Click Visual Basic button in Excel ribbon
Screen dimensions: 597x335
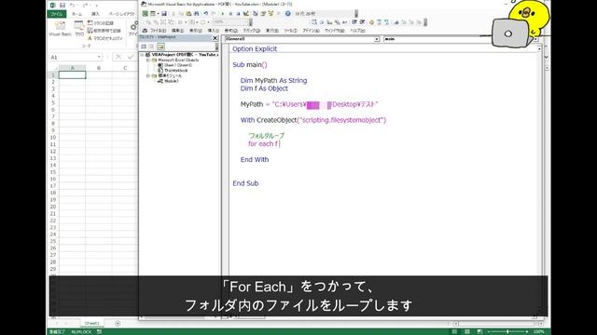point(60,29)
